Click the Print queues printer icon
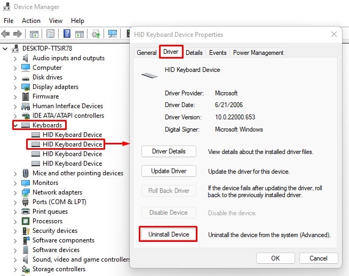 pyautogui.click(x=26, y=212)
